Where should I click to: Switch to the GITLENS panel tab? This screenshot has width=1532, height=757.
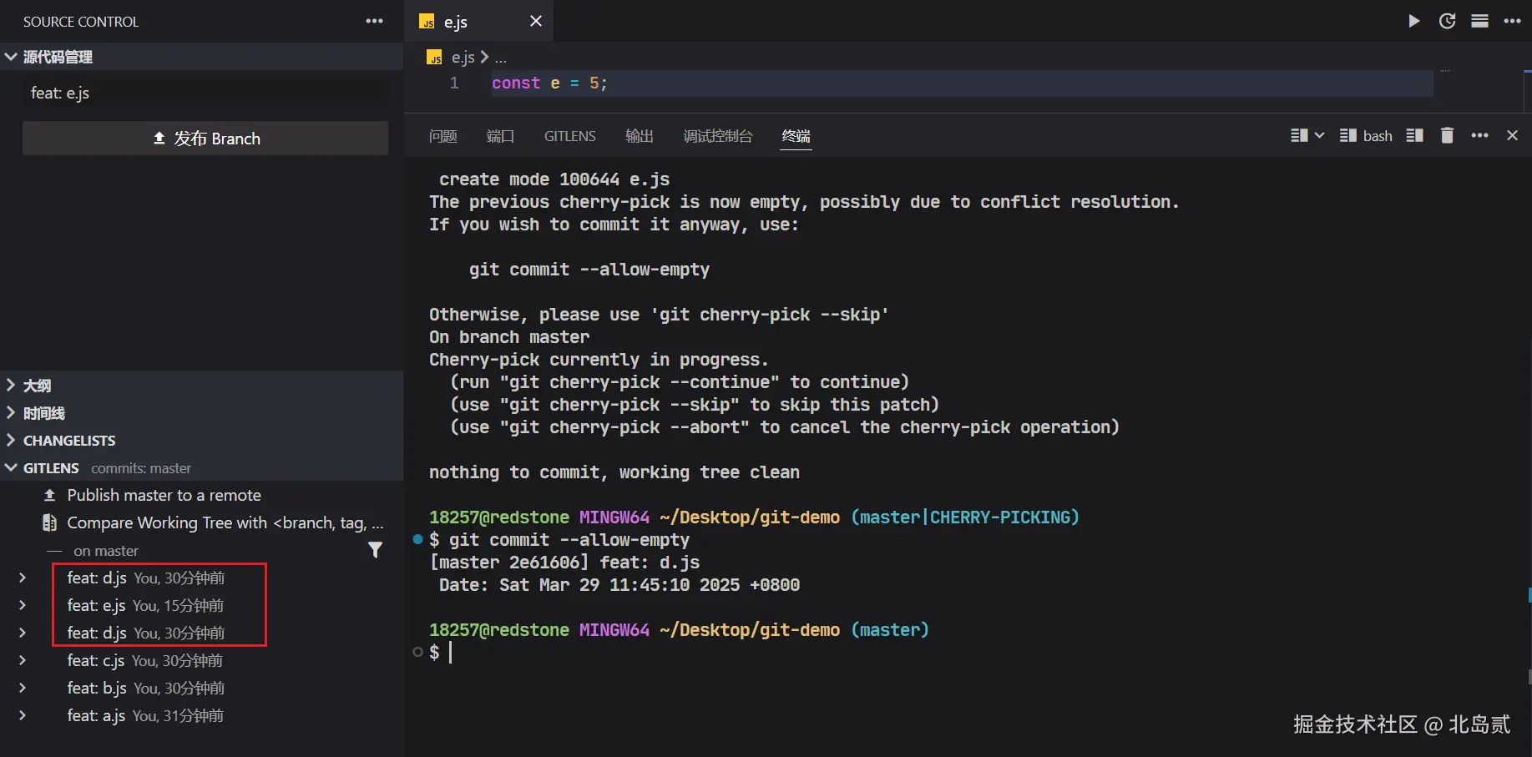(x=570, y=136)
